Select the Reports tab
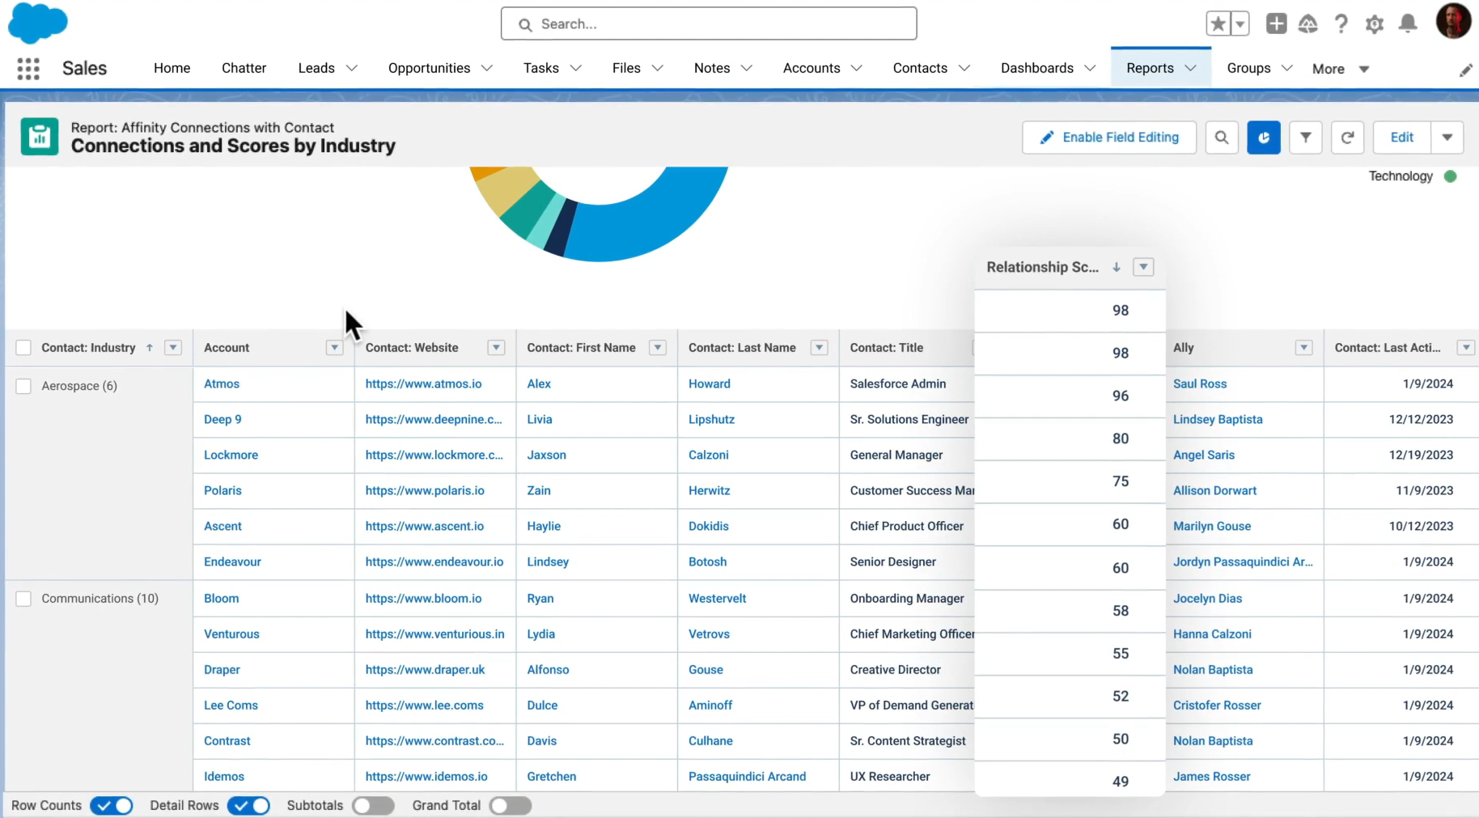 pos(1150,68)
